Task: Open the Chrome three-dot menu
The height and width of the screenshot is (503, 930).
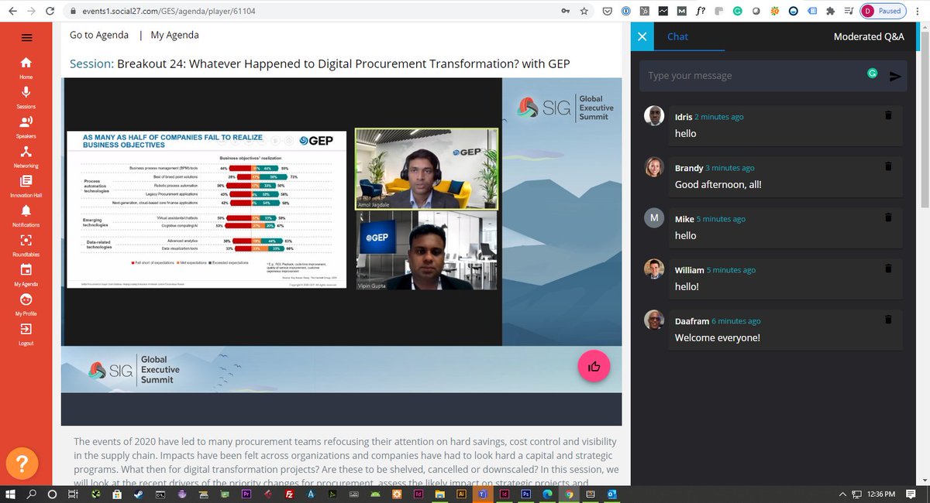Action: click(x=918, y=11)
